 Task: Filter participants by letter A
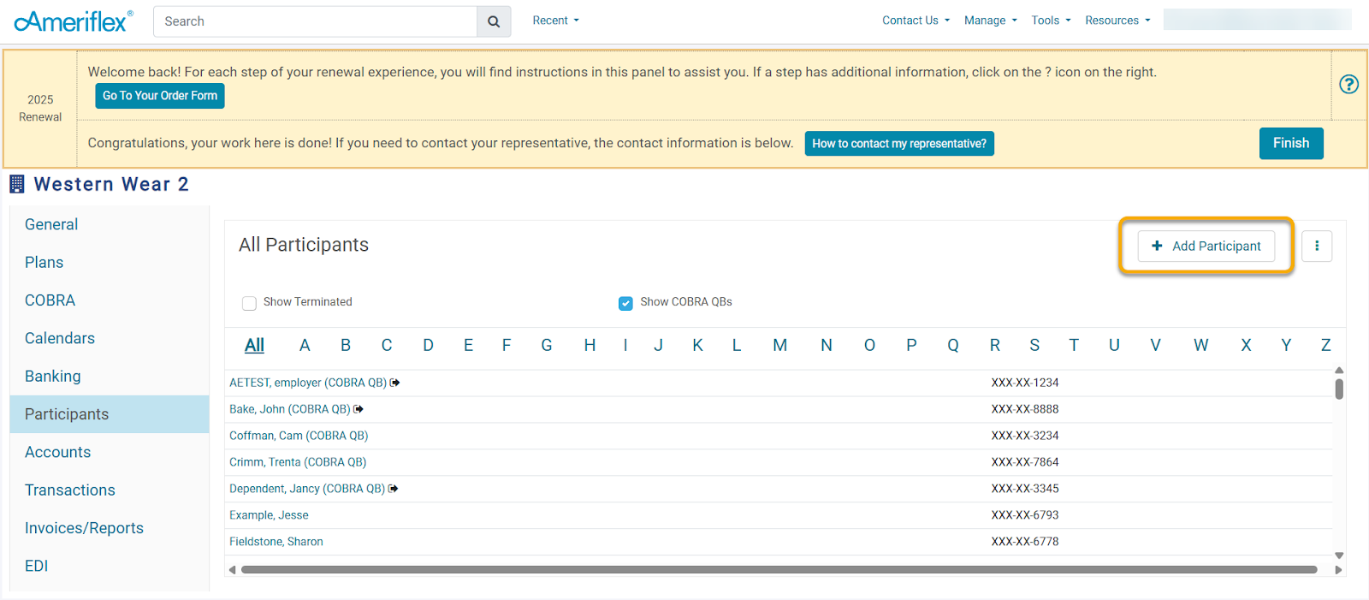(x=305, y=345)
